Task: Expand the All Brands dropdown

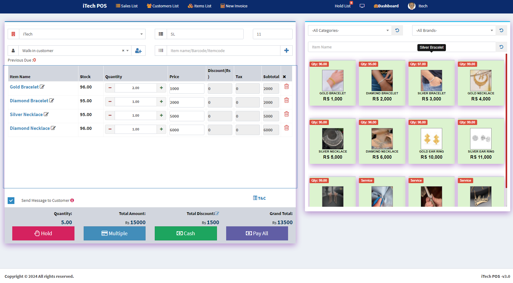Action: pos(454,31)
